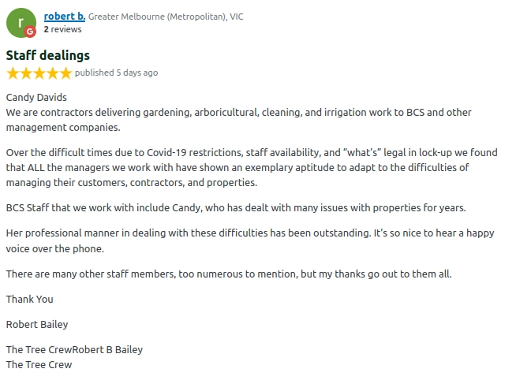
Task: Click the first rating star
Action: pos(13,73)
